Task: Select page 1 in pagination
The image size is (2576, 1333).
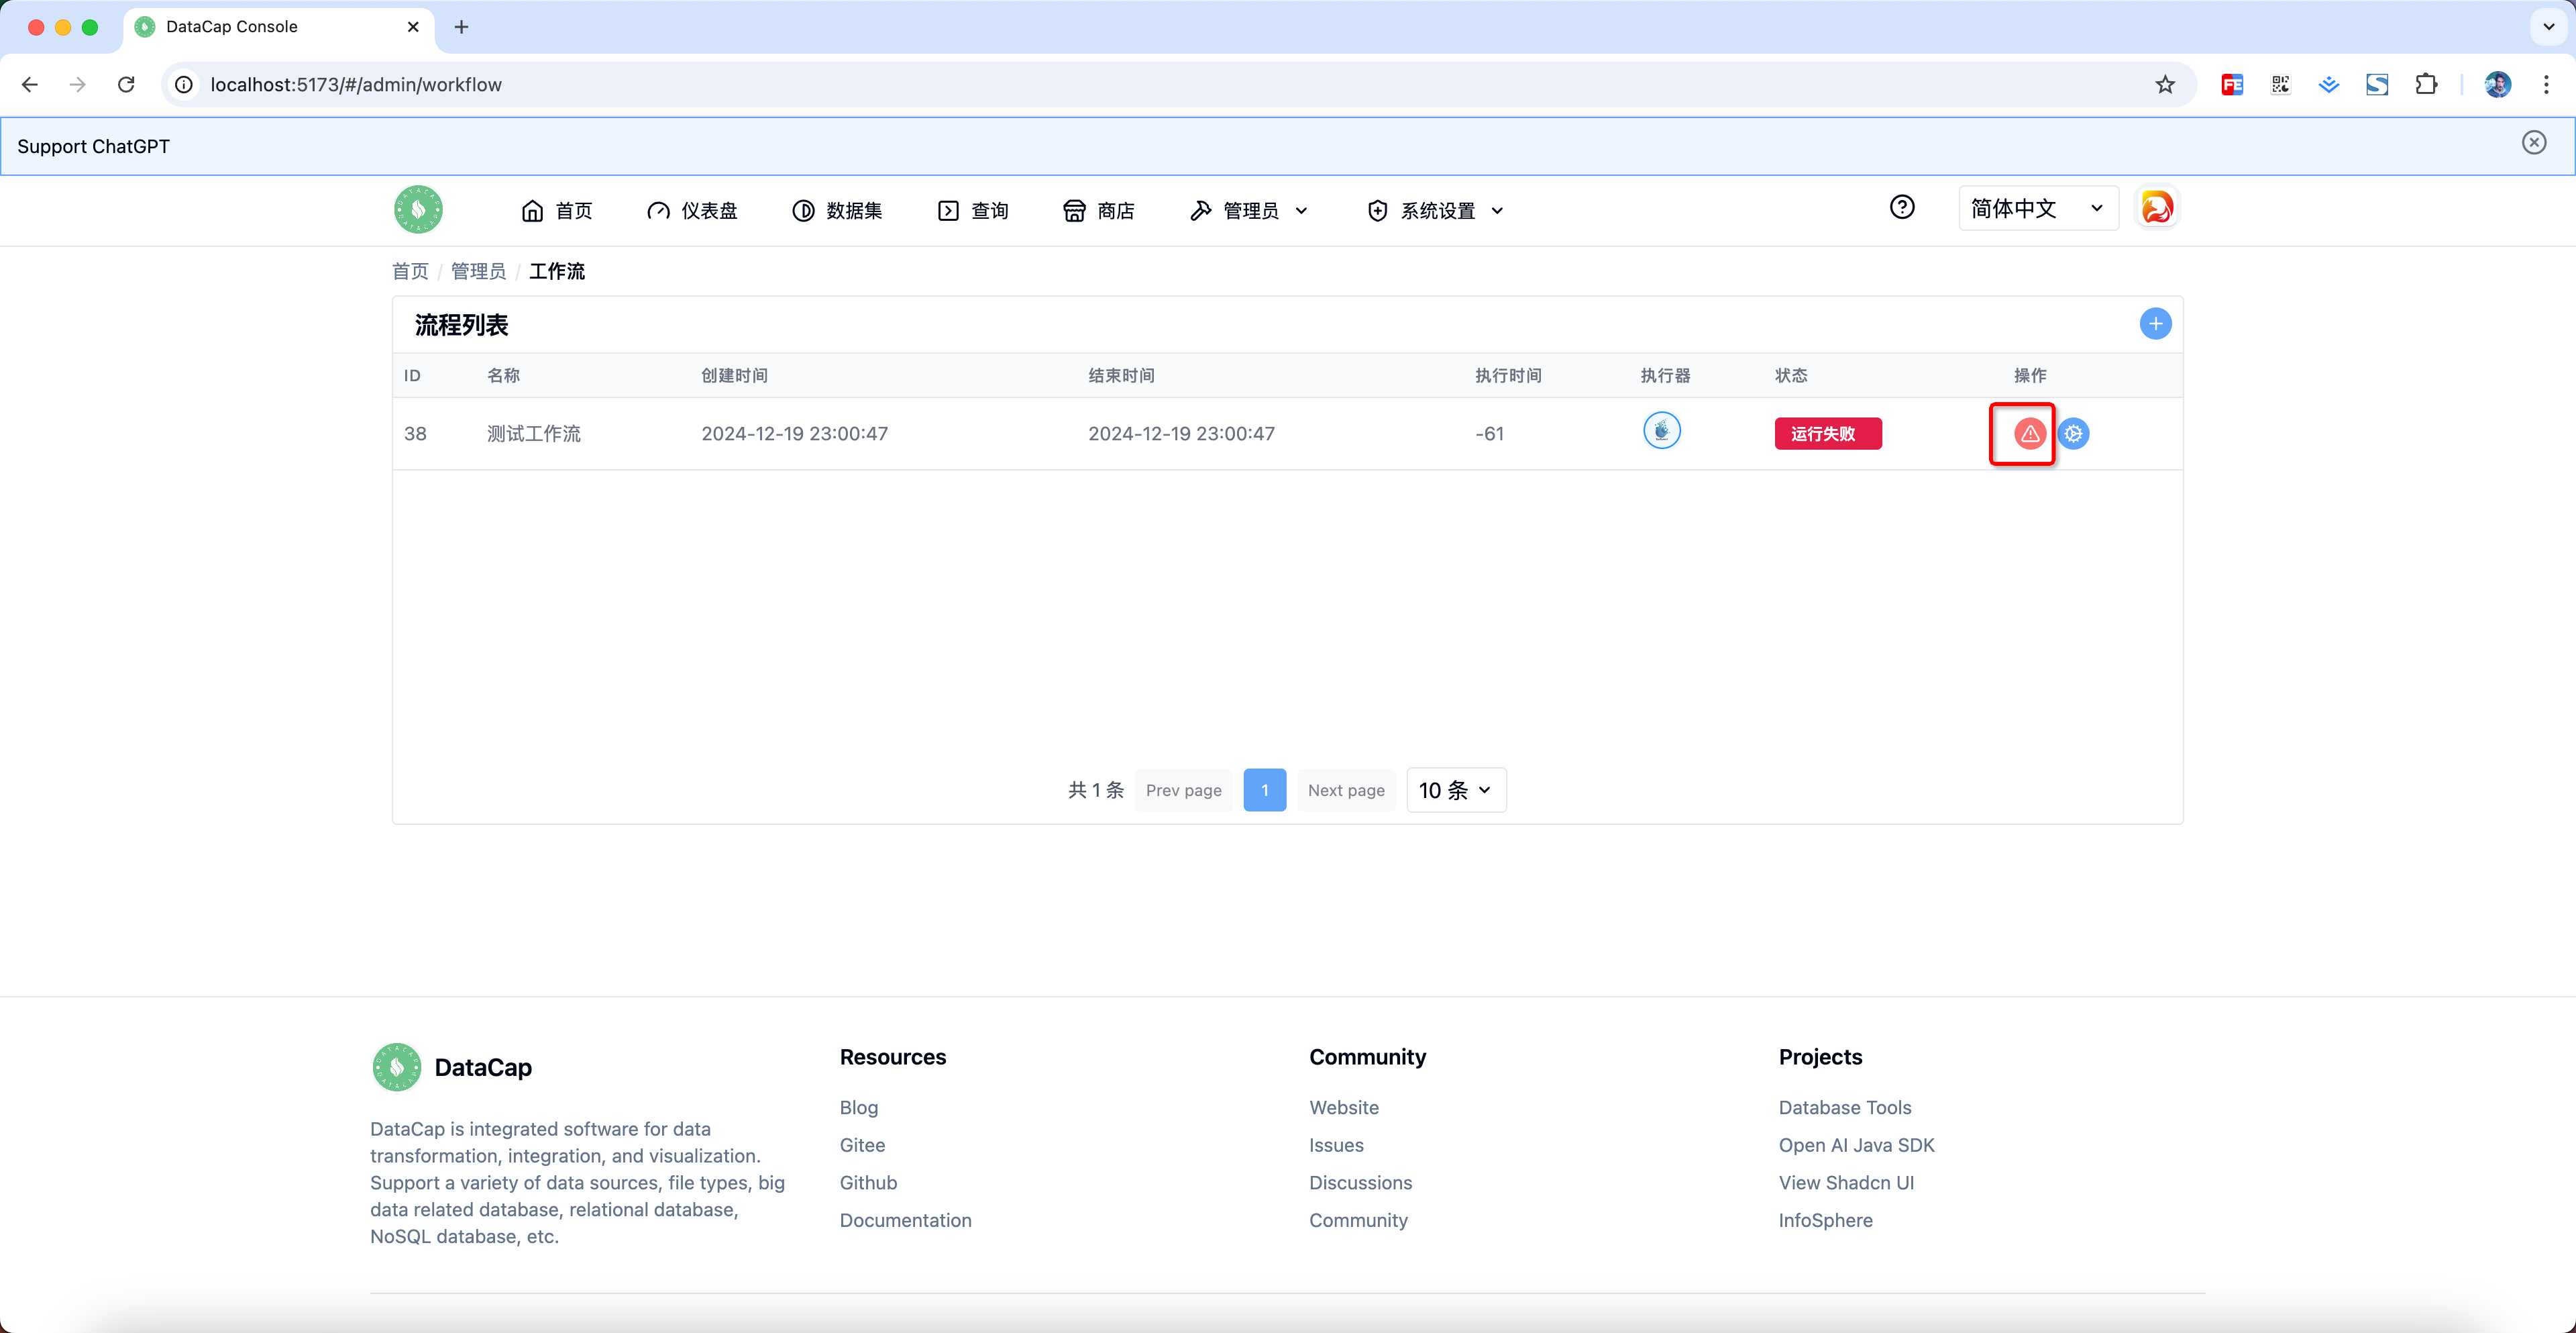Action: pyautogui.click(x=1264, y=789)
